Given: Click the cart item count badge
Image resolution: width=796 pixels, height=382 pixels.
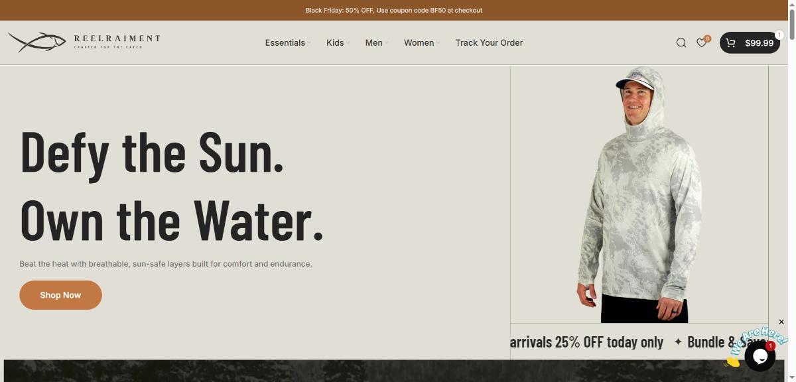Looking at the screenshot, I should [x=779, y=34].
